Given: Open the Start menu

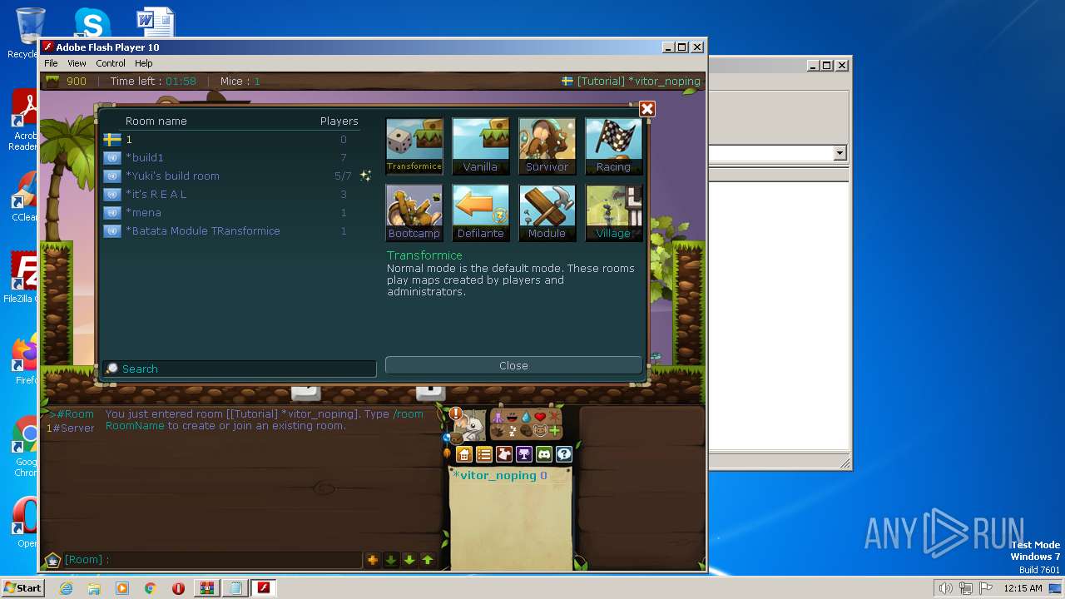Looking at the screenshot, I should [22, 587].
